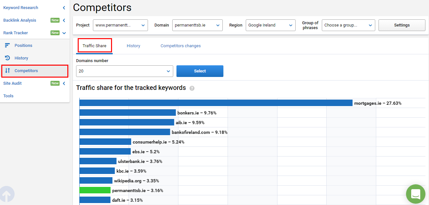Open Tools menu item
The width and height of the screenshot is (429, 205).
click(x=8, y=96)
